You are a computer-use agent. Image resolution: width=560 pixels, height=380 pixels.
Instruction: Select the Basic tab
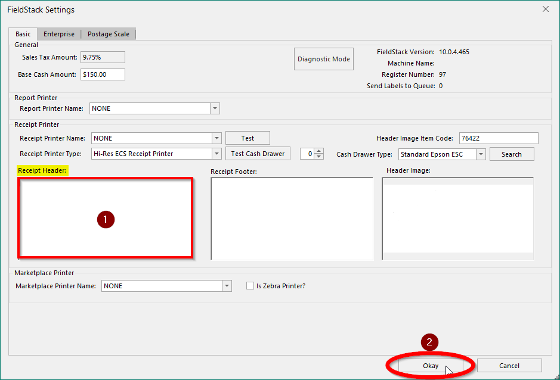pos(23,34)
